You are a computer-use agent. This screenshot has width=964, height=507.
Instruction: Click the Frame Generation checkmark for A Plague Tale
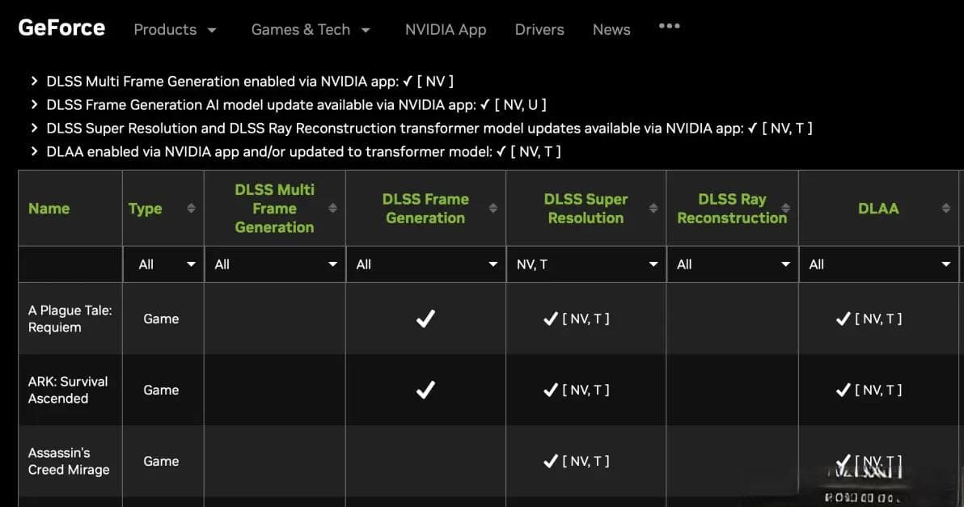pos(425,319)
